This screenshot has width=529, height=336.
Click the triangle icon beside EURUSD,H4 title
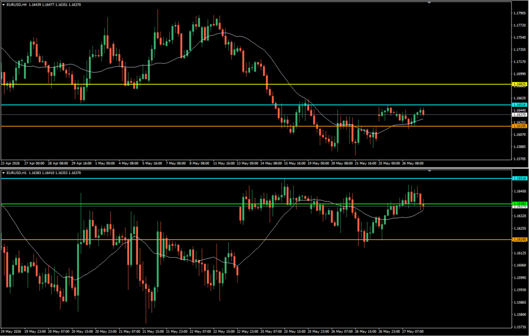(x=4, y=5)
